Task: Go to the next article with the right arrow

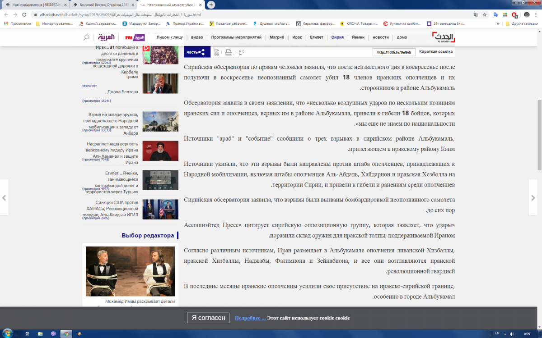Action: point(533,197)
